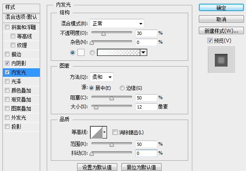Open the 内发光 settings page
The height and width of the screenshot is (171, 246).
19,72
